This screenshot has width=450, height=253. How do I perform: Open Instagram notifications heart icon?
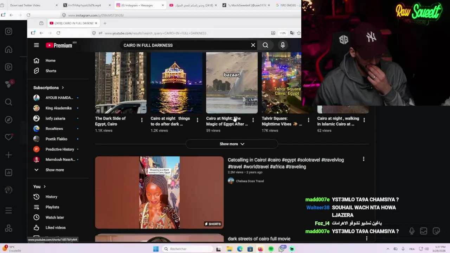coord(9,137)
